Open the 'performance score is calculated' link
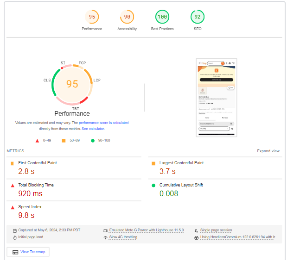 [103, 123]
